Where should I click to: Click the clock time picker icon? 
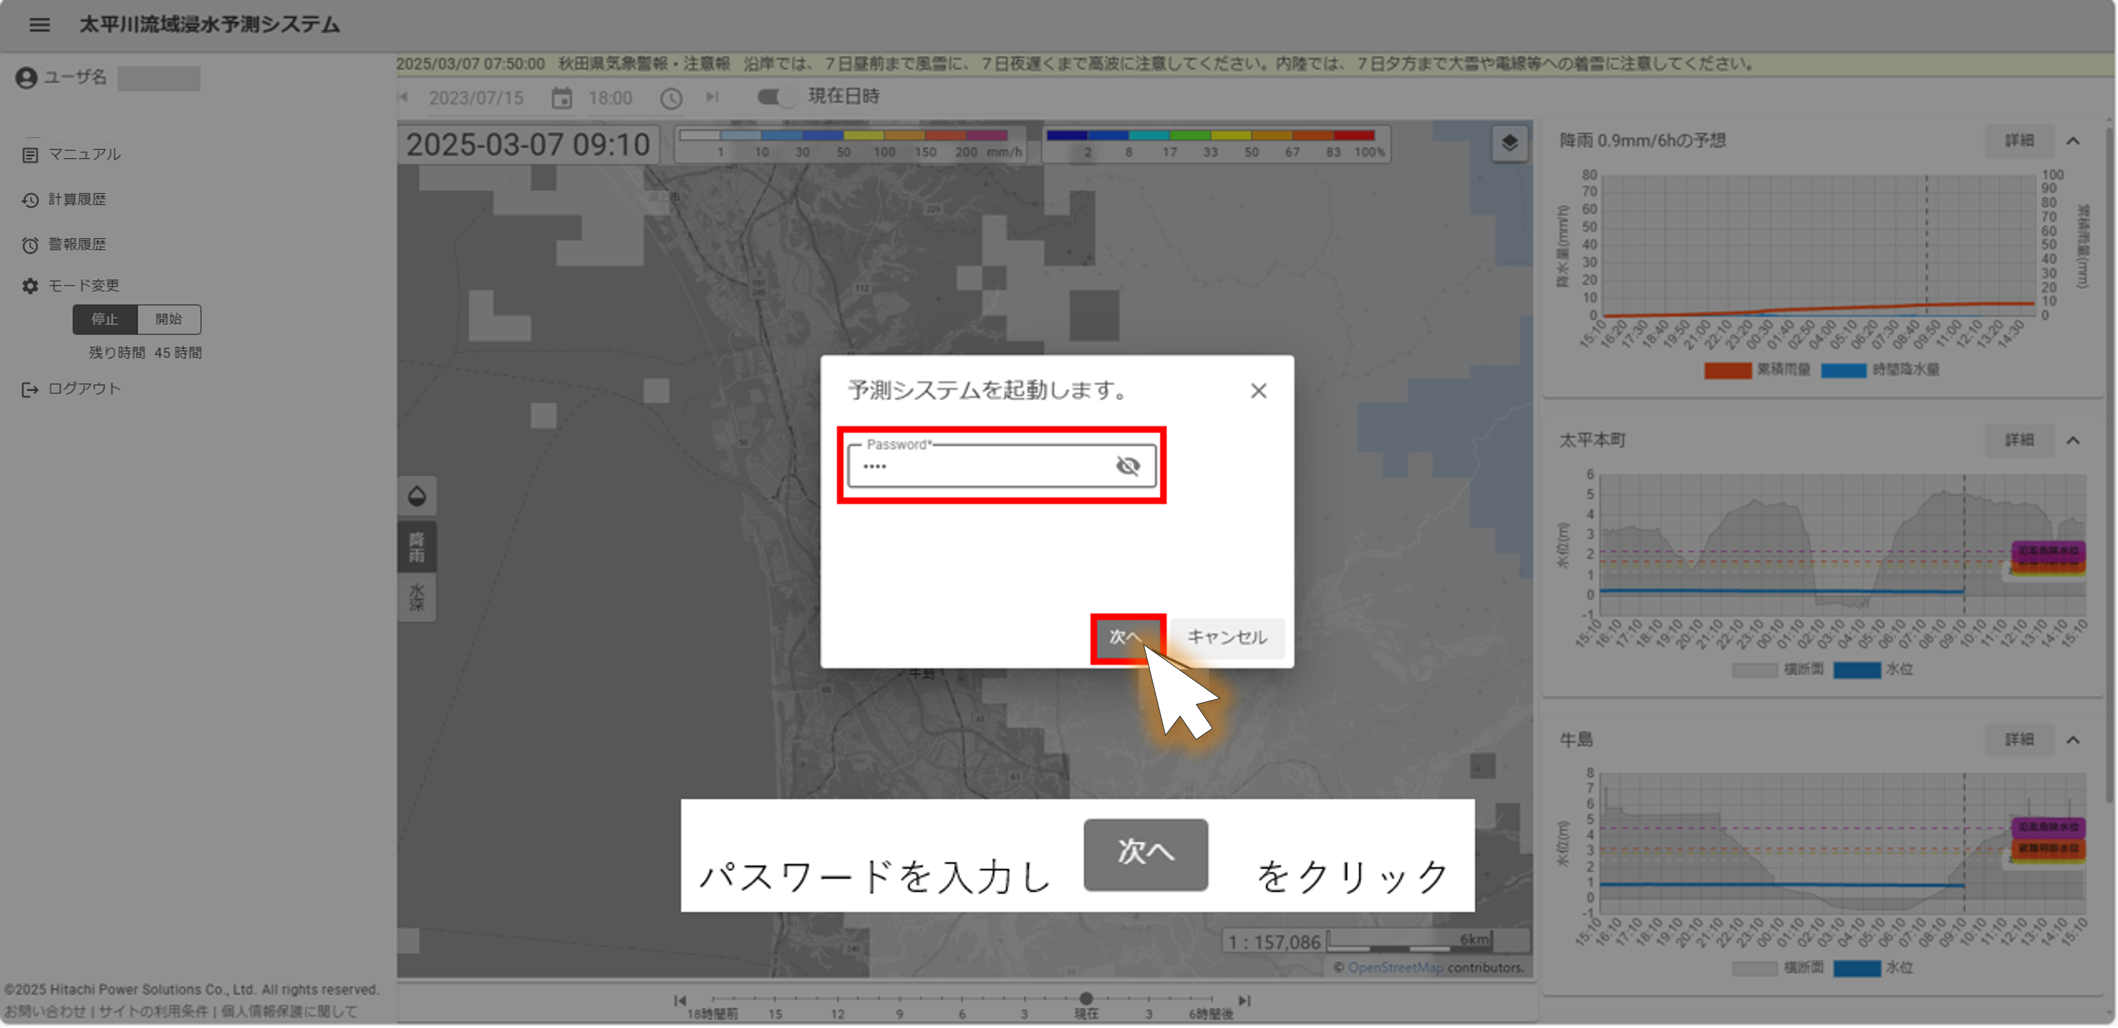[671, 99]
